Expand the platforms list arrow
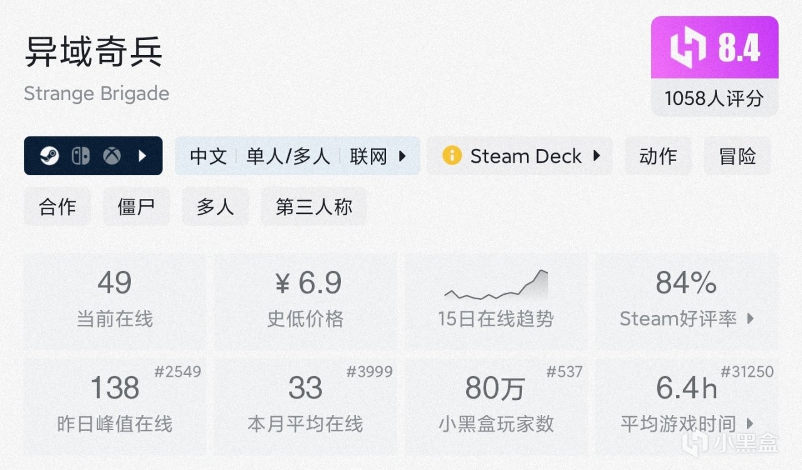802x470 pixels. [142, 156]
